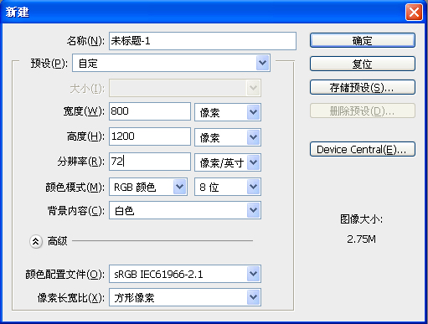Click the 高度(H): label
The height and width of the screenshot is (324, 428).
pyautogui.click(x=85, y=136)
